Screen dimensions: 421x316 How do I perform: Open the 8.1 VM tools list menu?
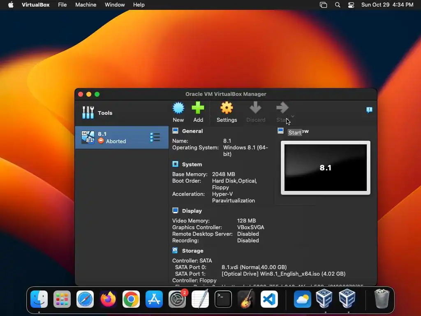(x=155, y=137)
